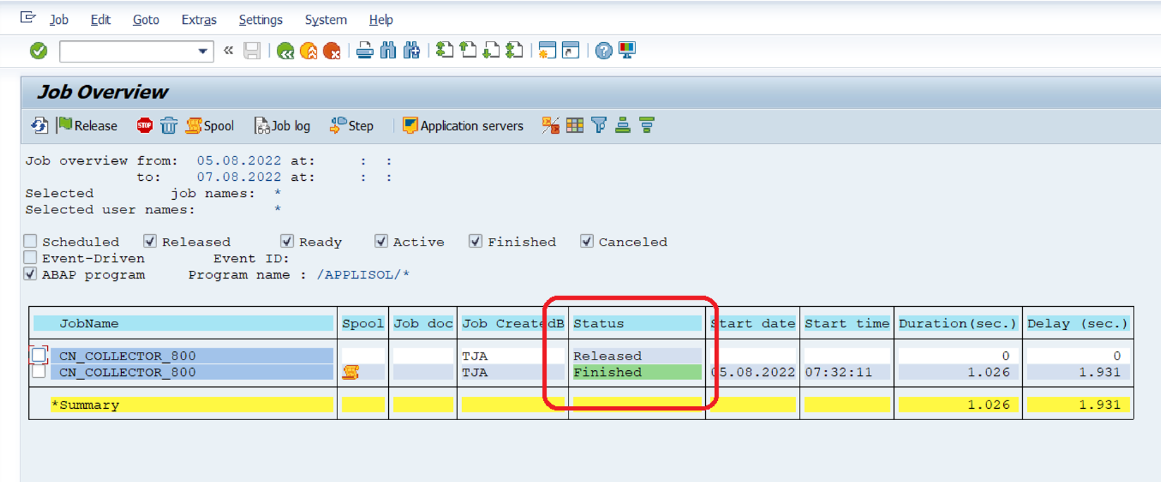Collapse command field with double-arrow icon
The height and width of the screenshot is (482, 1161).
coord(228,51)
